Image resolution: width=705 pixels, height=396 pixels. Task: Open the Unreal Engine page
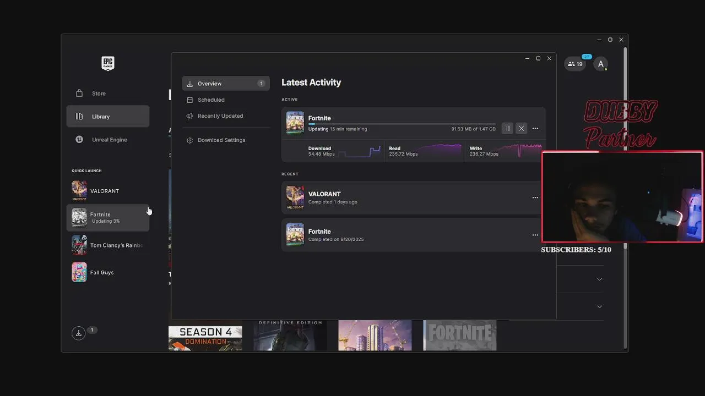pos(108,140)
